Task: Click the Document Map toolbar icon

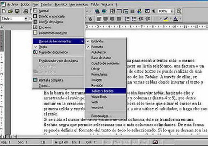Action: [147, 11]
